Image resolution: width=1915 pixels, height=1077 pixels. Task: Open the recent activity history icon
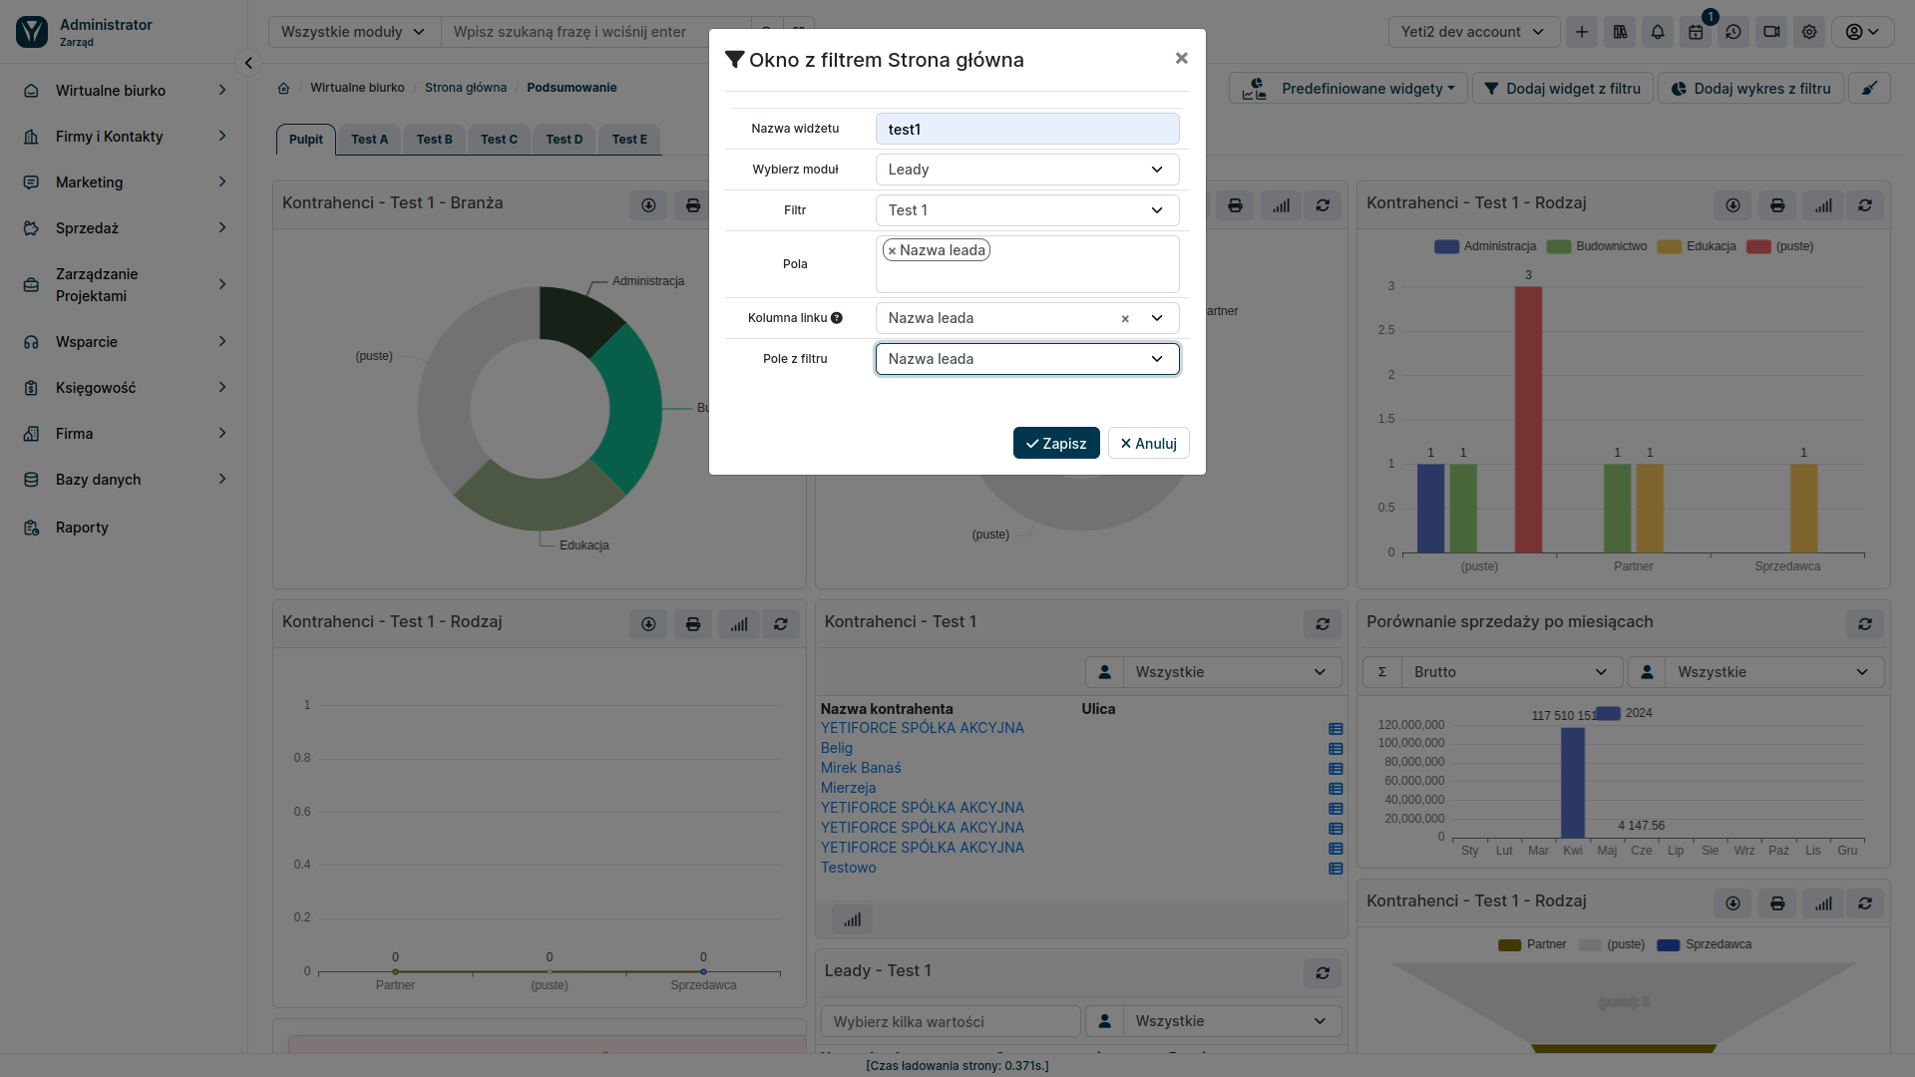coord(1733,32)
